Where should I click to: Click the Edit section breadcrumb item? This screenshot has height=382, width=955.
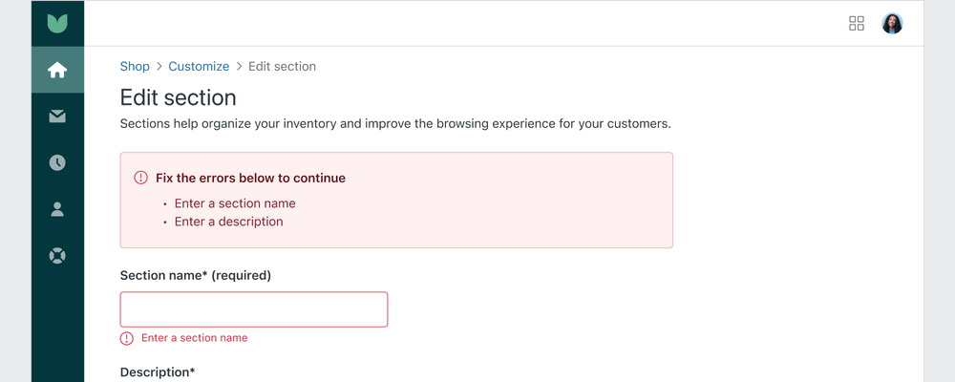(282, 67)
